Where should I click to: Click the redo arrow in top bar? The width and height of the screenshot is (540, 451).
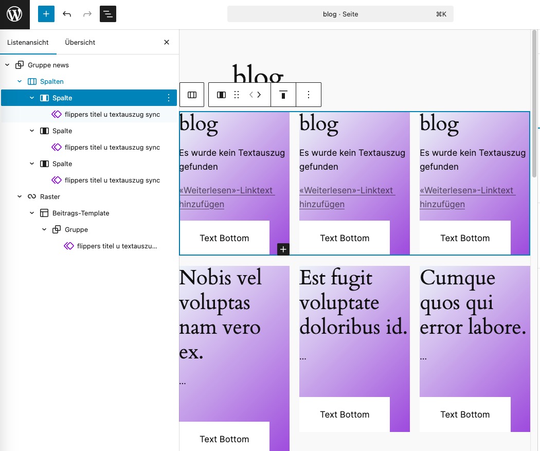(87, 14)
